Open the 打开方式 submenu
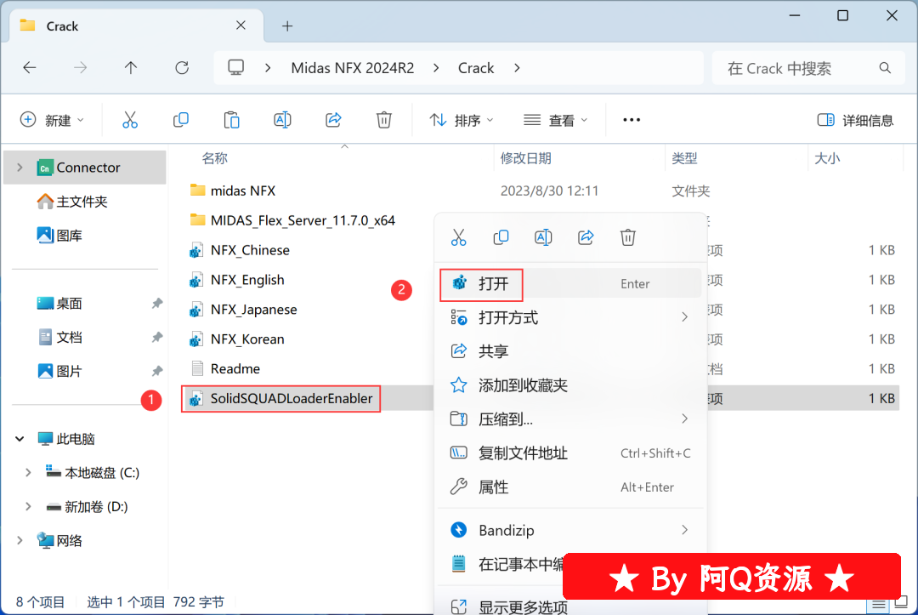This screenshot has height=615, width=918. tap(570, 318)
